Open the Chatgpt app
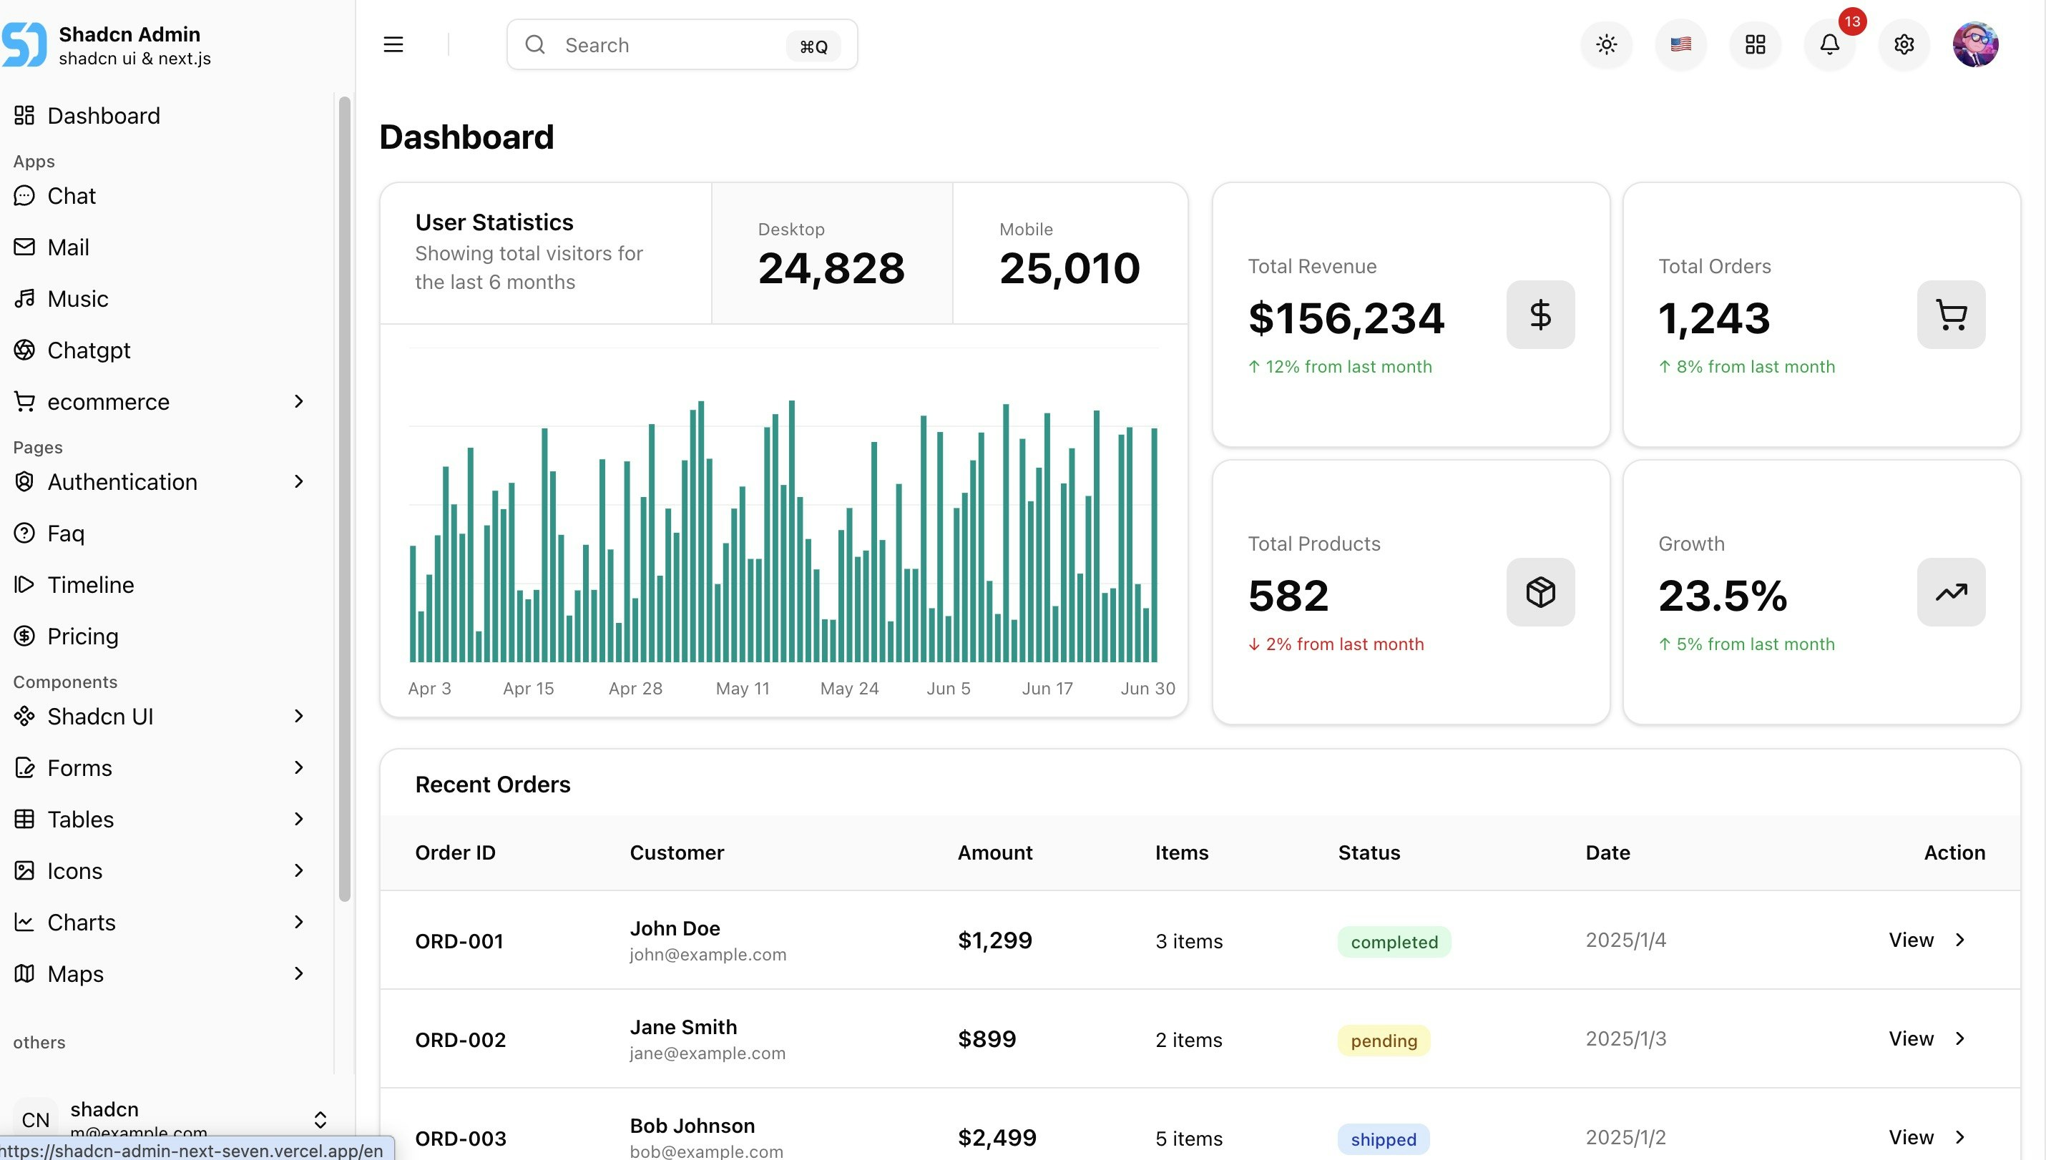 (88, 350)
